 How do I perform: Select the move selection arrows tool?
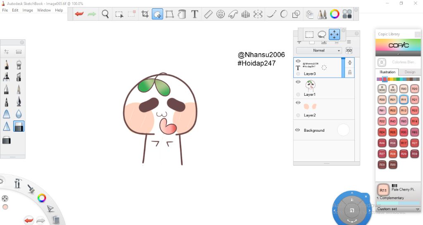[334, 35]
